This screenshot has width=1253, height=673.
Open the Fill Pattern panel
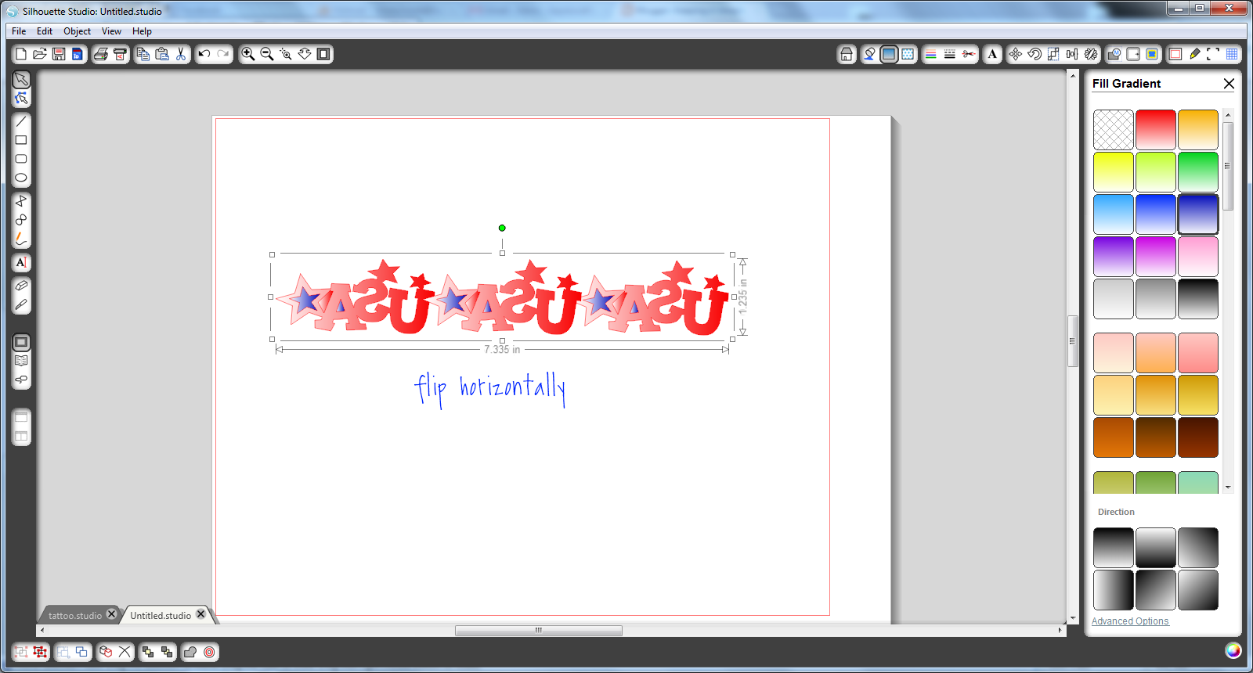point(908,54)
